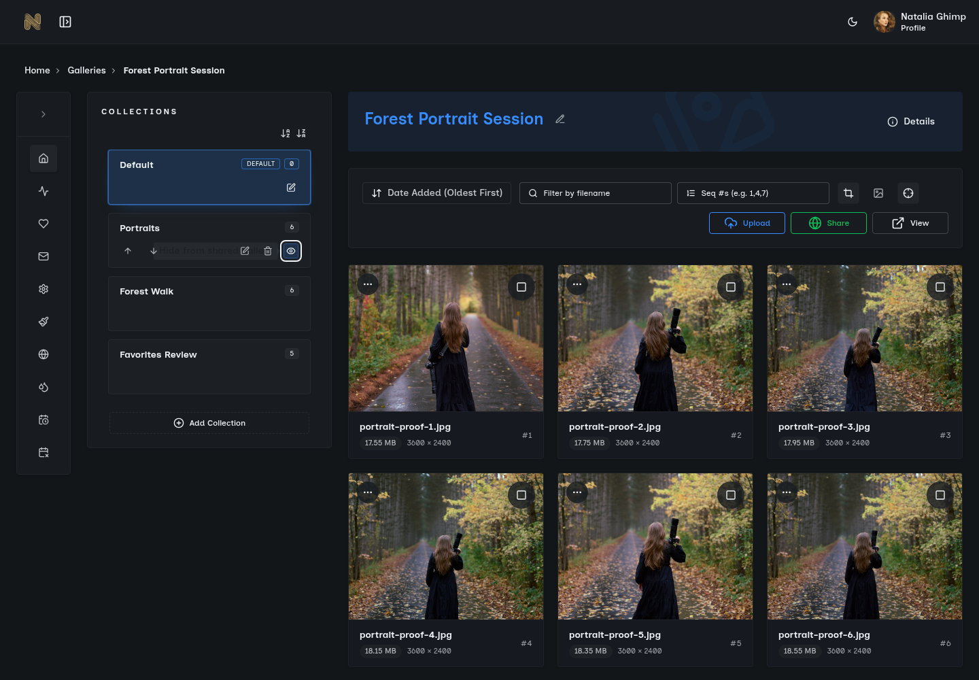Screen dimensions: 979x680
Task: Select the Forest Walk collection
Action: [x=209, y=304]
